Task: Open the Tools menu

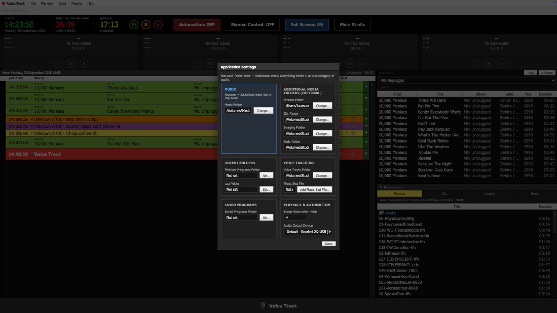Action: 62,3
